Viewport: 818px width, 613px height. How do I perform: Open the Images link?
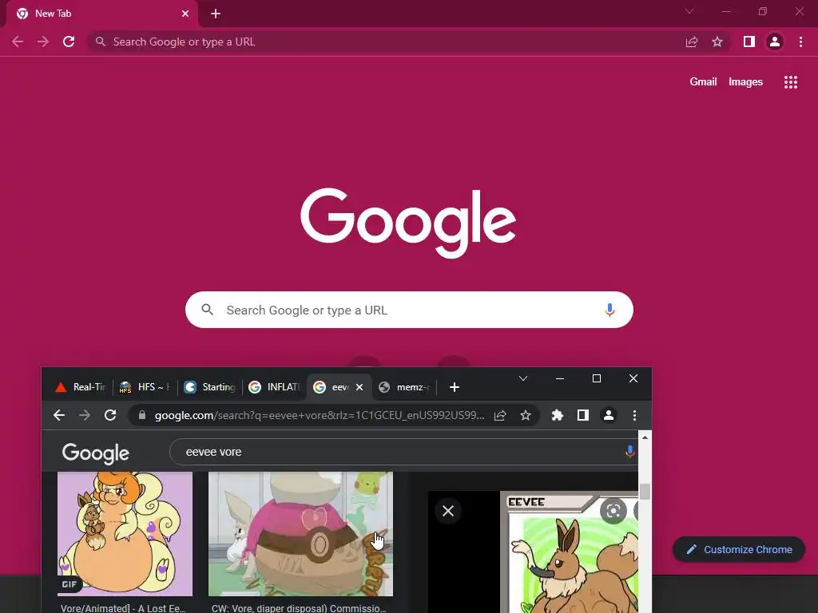(x=745, y=82)
